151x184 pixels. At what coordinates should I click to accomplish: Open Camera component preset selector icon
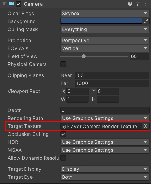138,4
